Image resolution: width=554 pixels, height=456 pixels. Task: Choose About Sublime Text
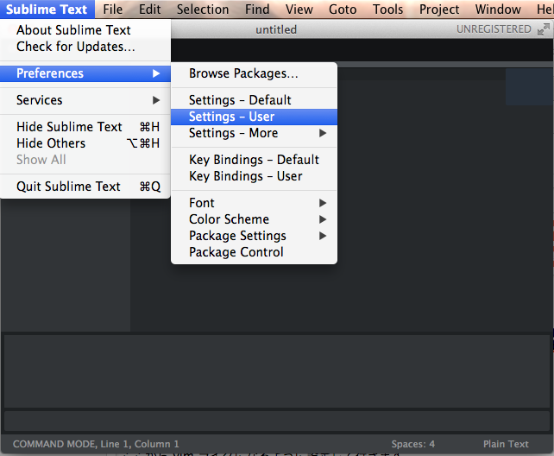click(x=85, y=30)
